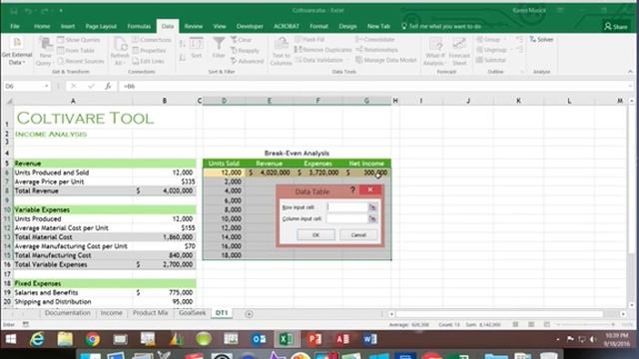The width and height of the screenshot is (639, 359).
Task: Open the Documentation sheet tab
Action: point(68,313)
